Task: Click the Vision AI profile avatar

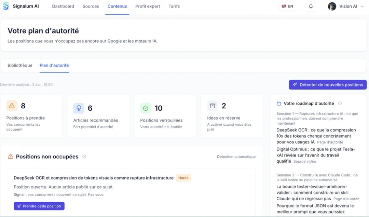Action: (x=332, y=6)
